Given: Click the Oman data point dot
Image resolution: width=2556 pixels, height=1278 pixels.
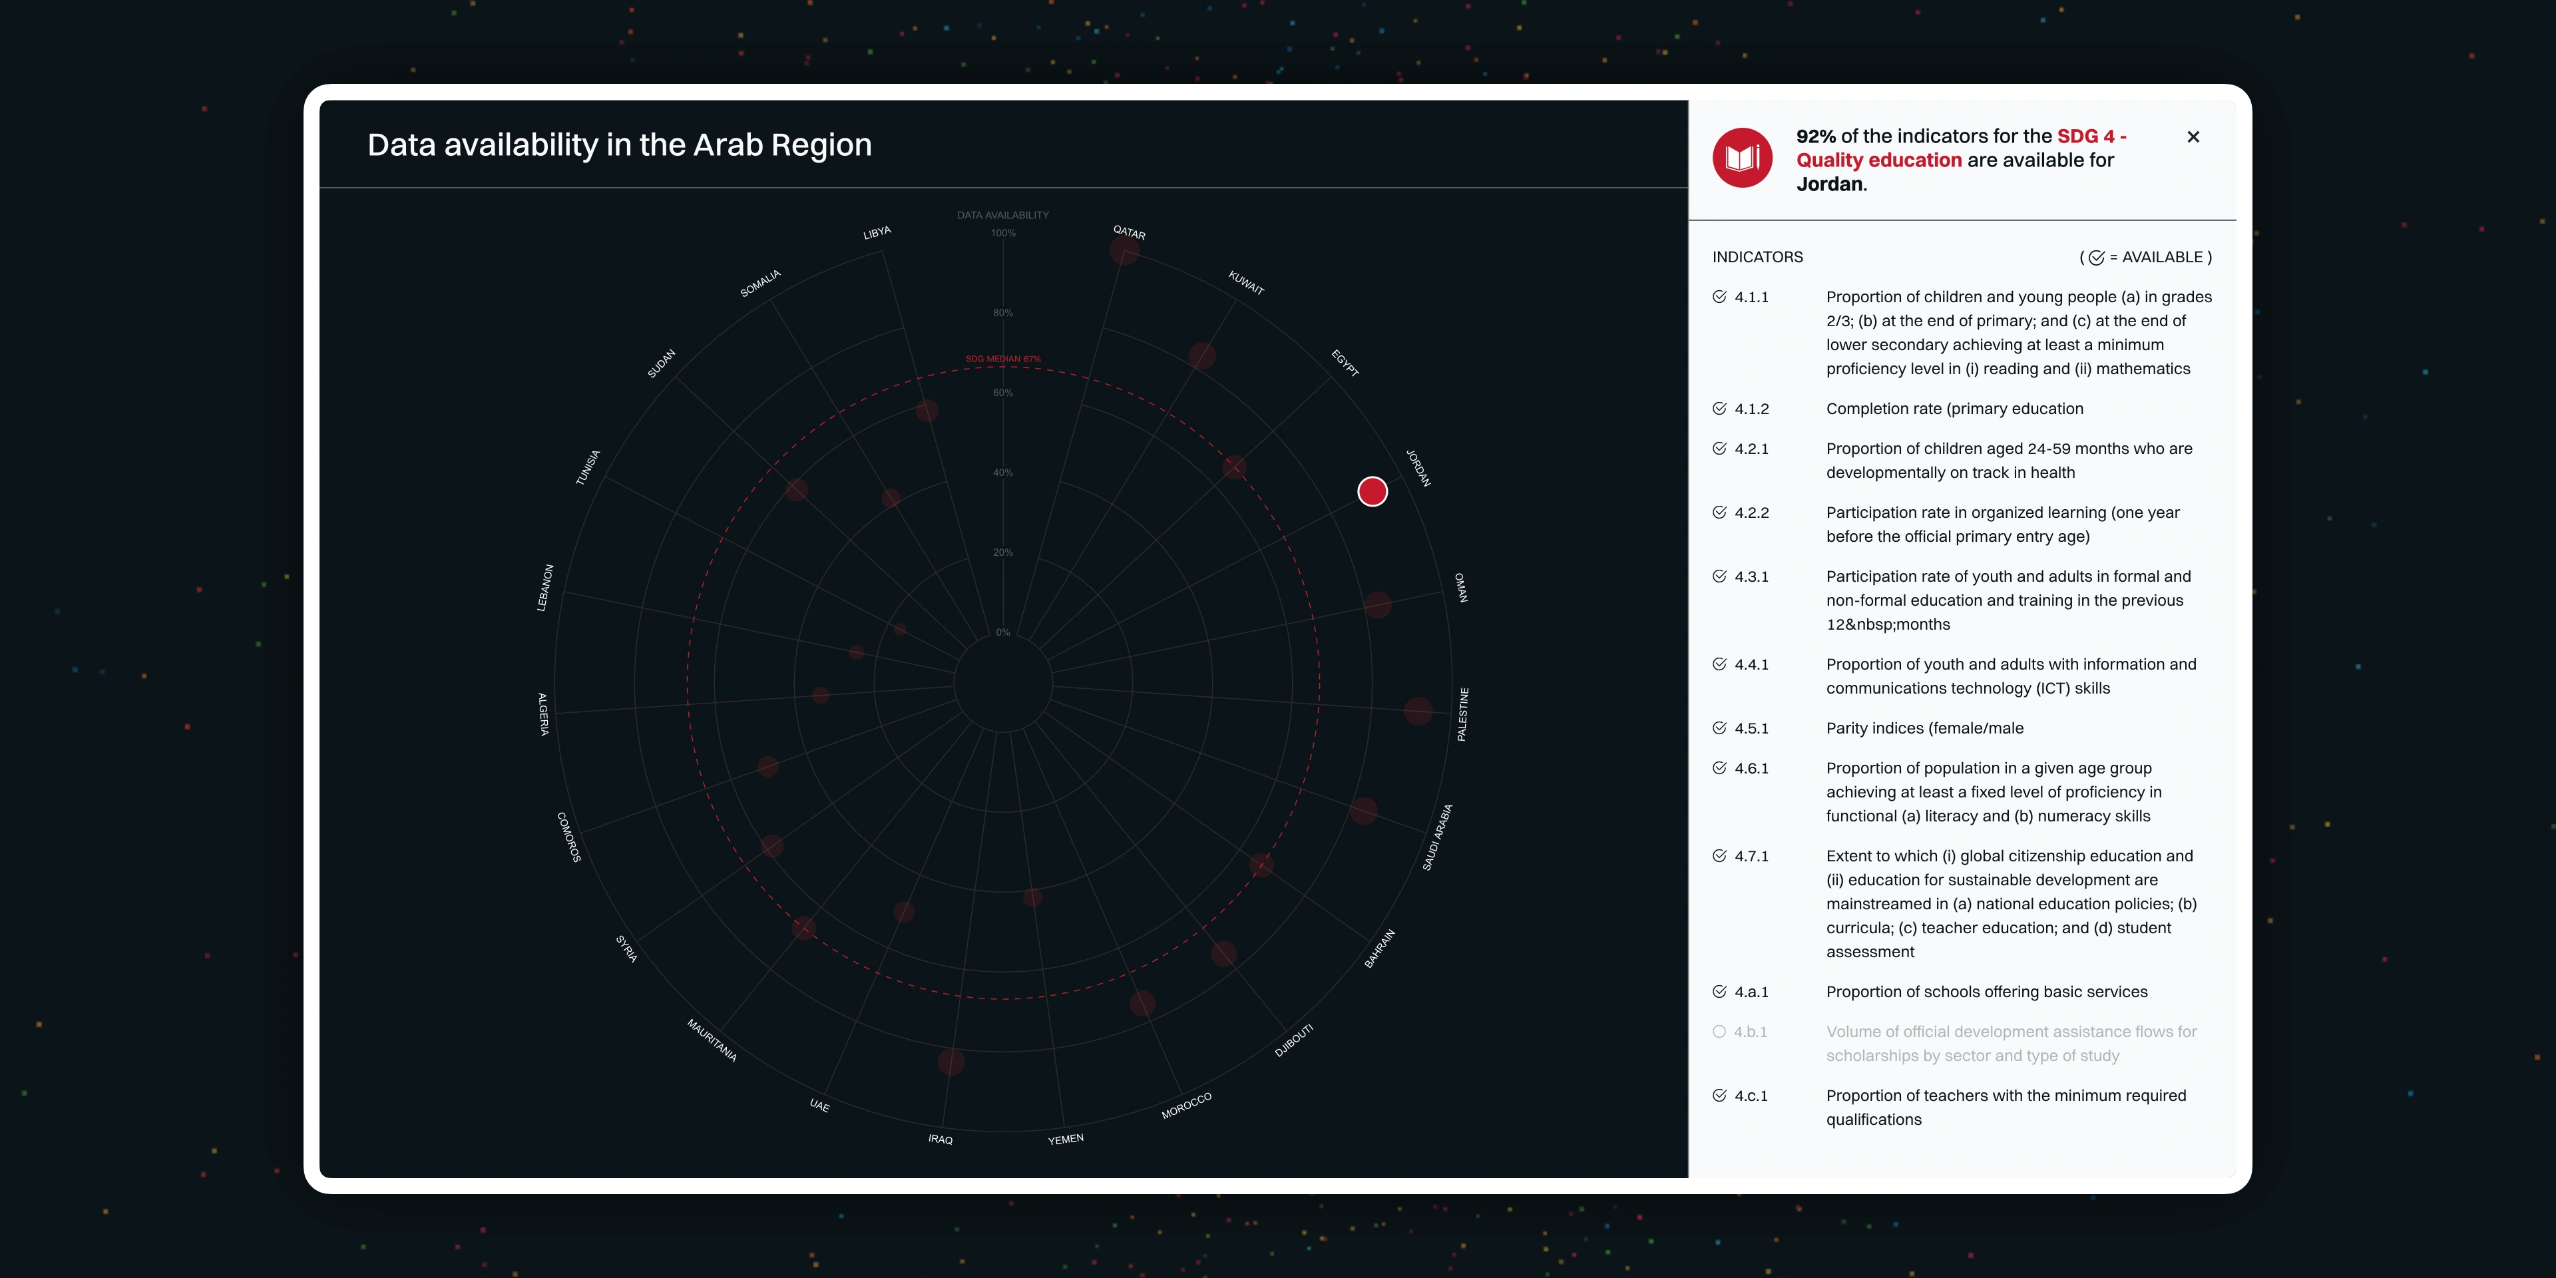Looking at the screenshot, I should click(x=1379, y=604).
